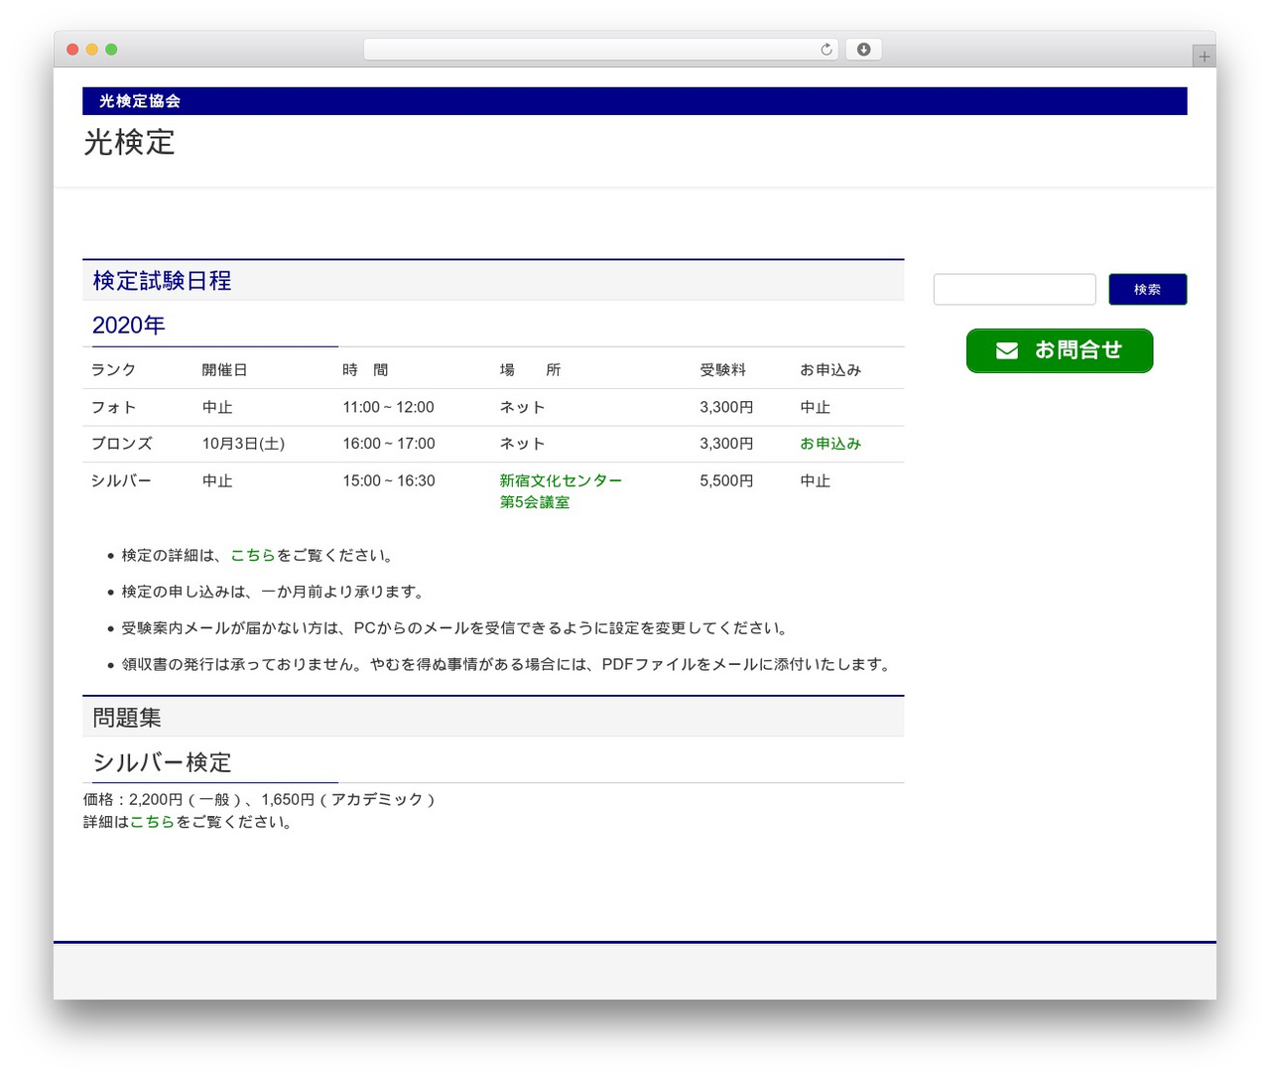Click the 11:00 ~ 12:00 time cell

click(x=388, y=407)
